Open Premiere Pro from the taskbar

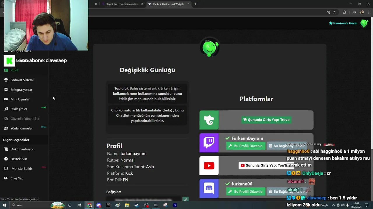pyautogui.click(x=175, y=205)
